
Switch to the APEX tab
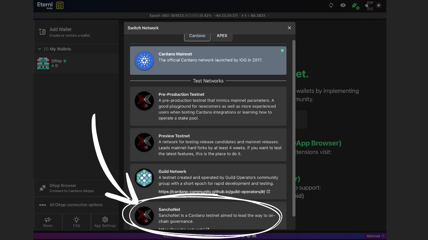tap(222, 36)
